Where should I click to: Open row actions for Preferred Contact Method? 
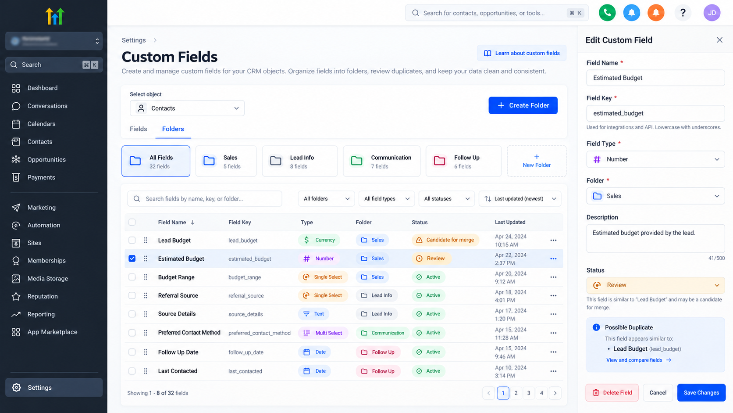(553, 333)
